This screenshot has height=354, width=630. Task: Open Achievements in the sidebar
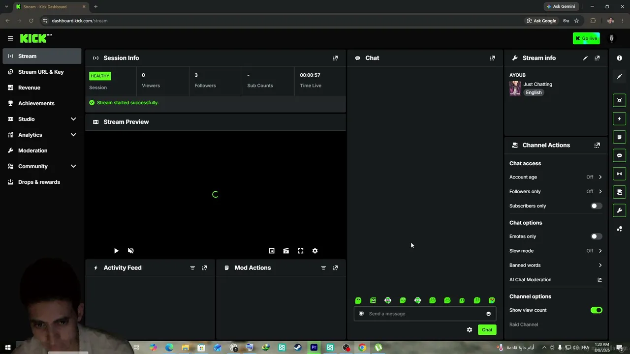click(42, 103)
